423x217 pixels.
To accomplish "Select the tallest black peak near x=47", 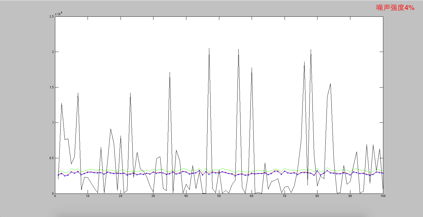I will pos(209,49).
